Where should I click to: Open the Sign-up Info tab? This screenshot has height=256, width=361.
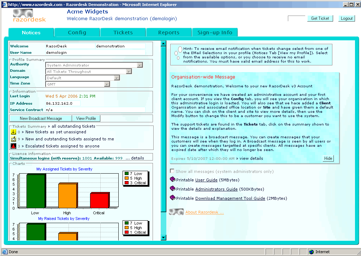[215, 33]
